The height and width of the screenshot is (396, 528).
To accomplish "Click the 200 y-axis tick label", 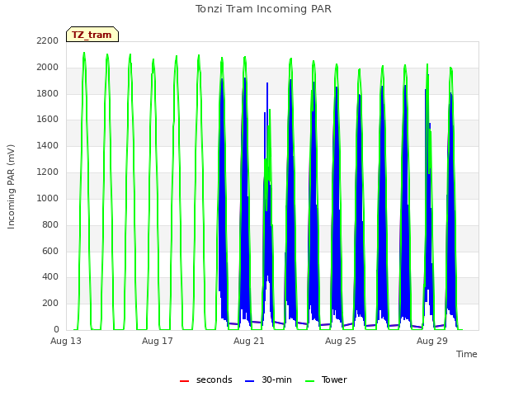I will (x=50, y=303).
